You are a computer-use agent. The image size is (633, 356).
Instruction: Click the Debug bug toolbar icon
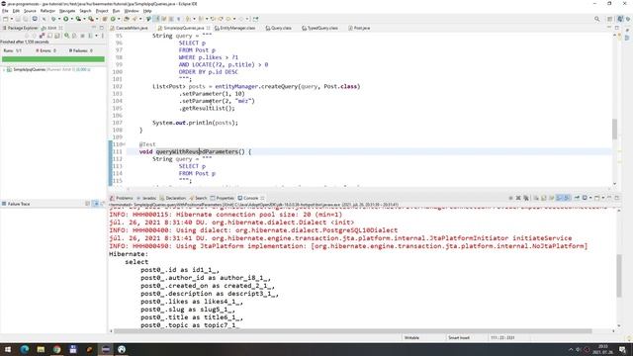tap(53, 19)
